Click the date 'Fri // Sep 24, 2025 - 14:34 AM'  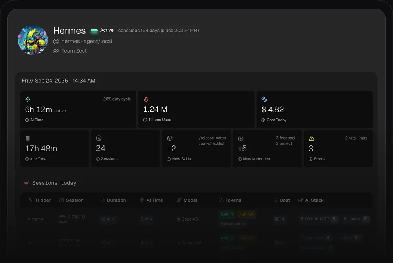[59, 81]
